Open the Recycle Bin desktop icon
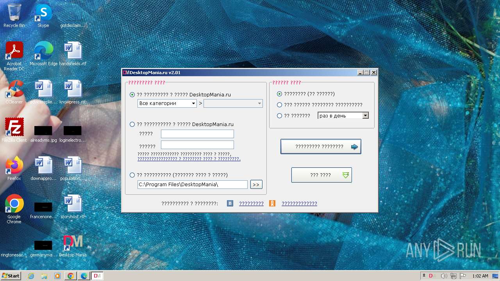This screenshot has height=281, width=500. click(14, 16)
